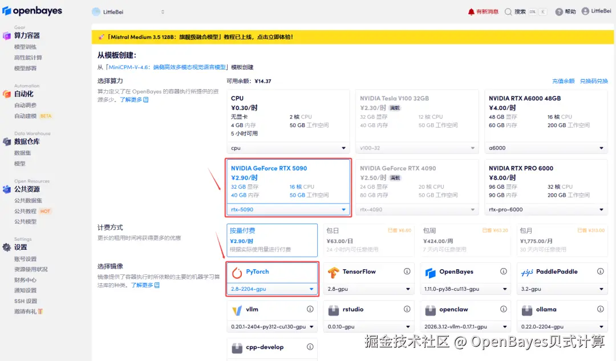
Task: Open 高性能计算 in the sidebar
Action: pyautogui.click(x=28, y=58)
